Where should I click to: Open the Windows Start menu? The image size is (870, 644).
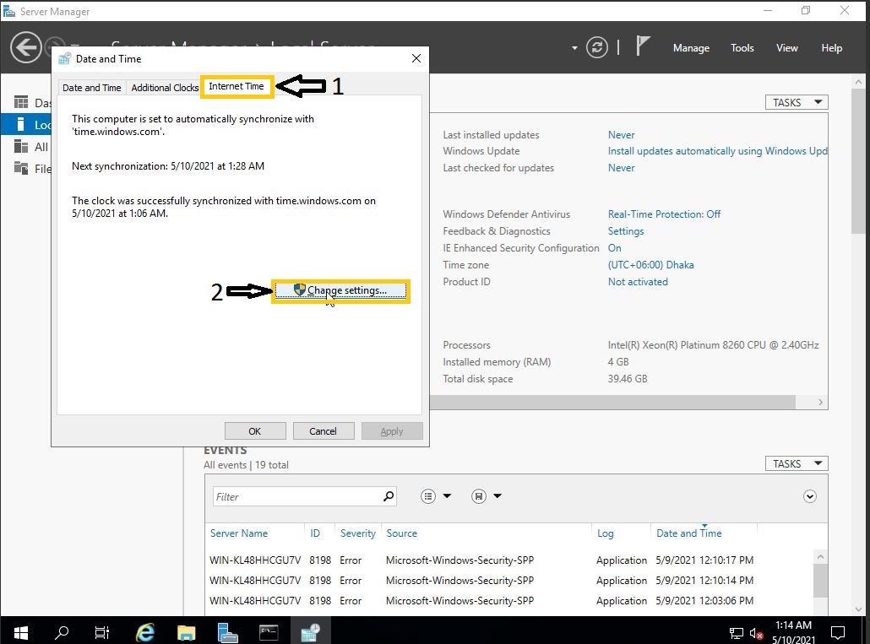tap(21, 632)
